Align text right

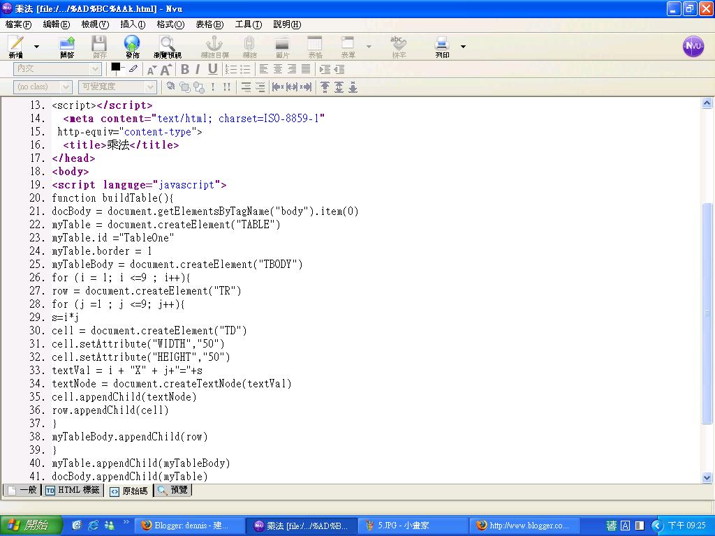[292, 69]
